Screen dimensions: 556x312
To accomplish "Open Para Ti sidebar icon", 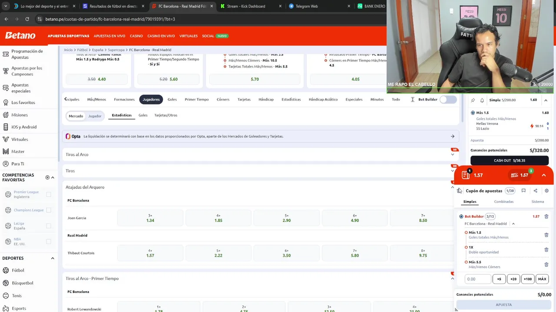I will (6, 164).
